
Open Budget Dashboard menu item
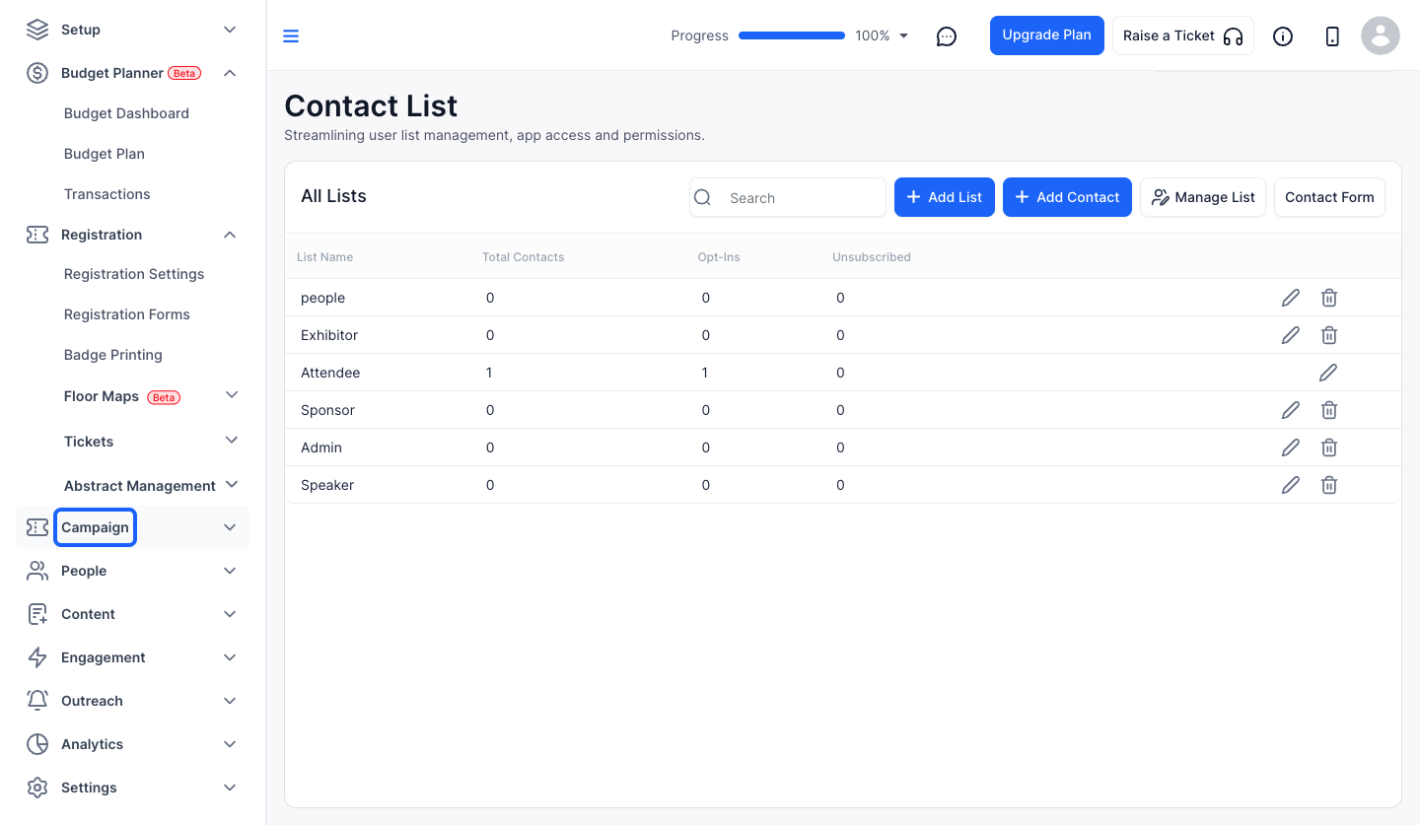(x=126, y=113)
